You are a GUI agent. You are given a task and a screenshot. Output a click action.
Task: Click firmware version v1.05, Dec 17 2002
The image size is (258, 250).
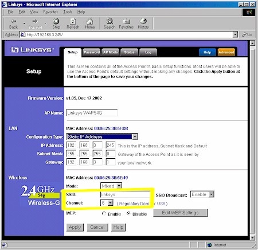point(84,98)
